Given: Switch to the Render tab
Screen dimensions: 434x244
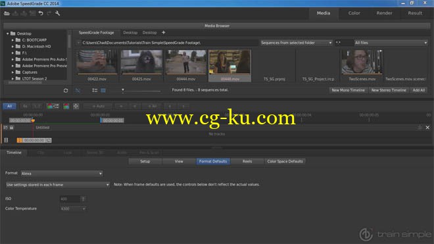Looking at the screenshot, I should point(384,13).
